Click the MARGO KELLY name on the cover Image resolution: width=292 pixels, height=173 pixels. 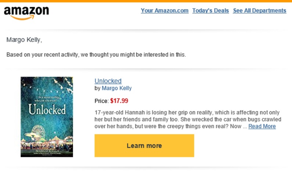pyautogui.click(x=47, y=150)
